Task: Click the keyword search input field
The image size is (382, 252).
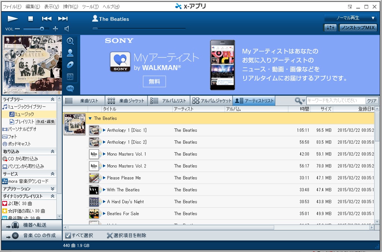Action: tap(336, 101)
